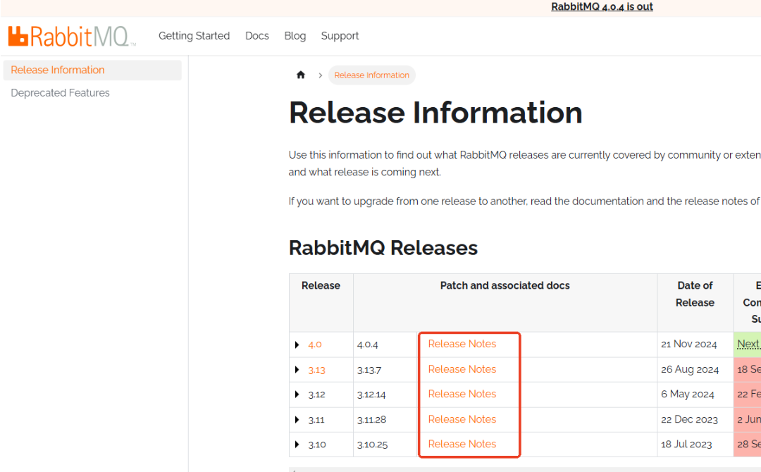Click the Release Information breadcrumb pill
This screenshot has height=472, width=761.
click(372, 75)
